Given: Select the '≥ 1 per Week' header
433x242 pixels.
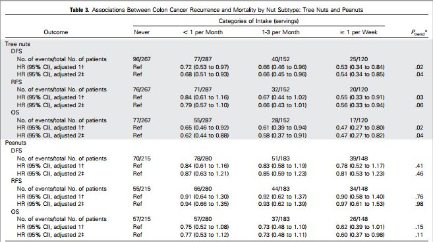Looking at the screenshot, I should point(359,32).
